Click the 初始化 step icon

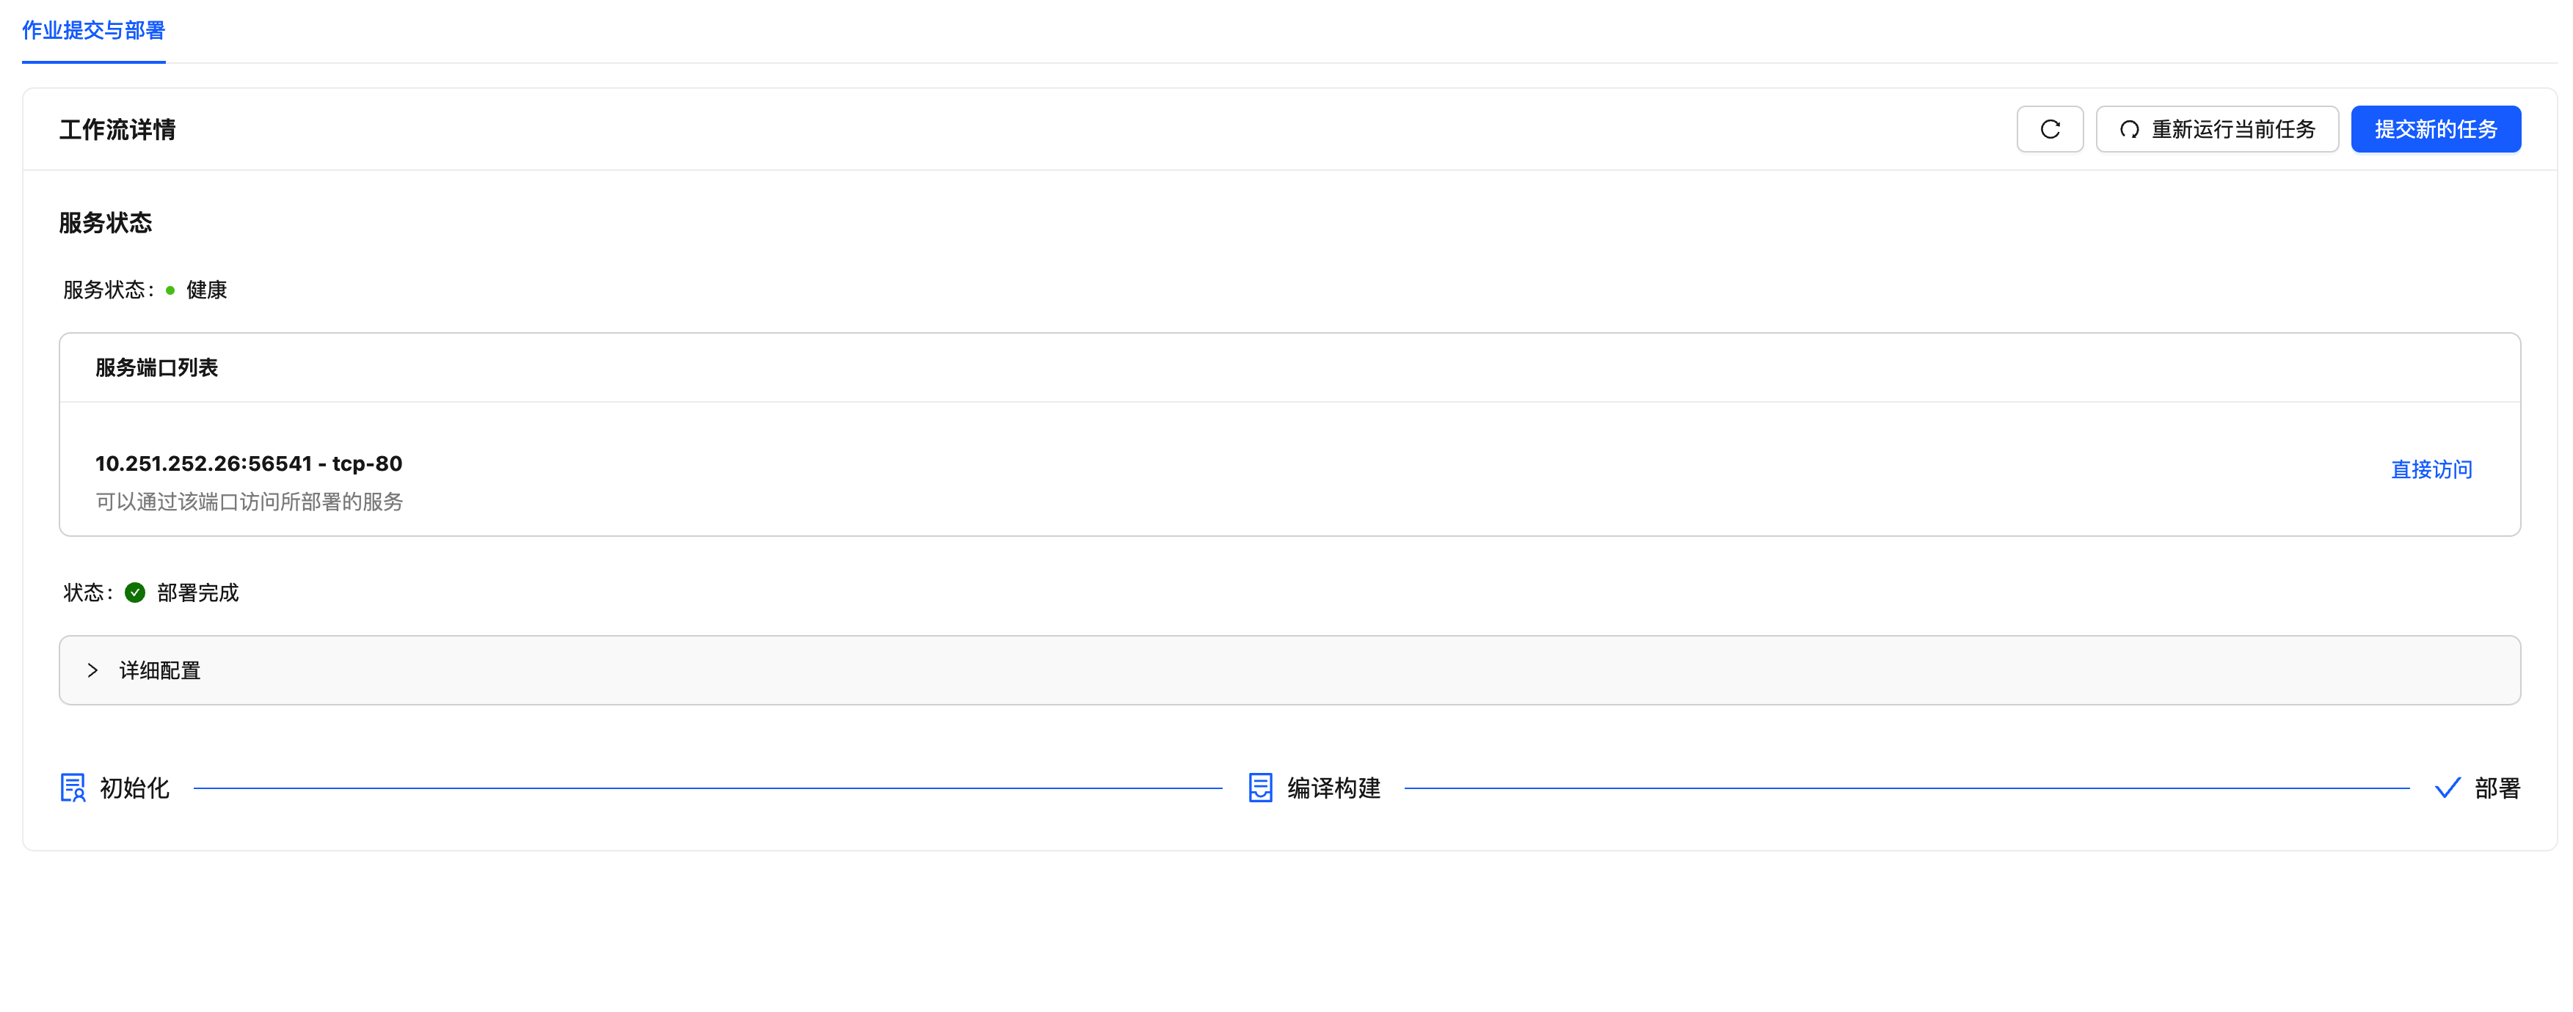(x=73, y=788)
